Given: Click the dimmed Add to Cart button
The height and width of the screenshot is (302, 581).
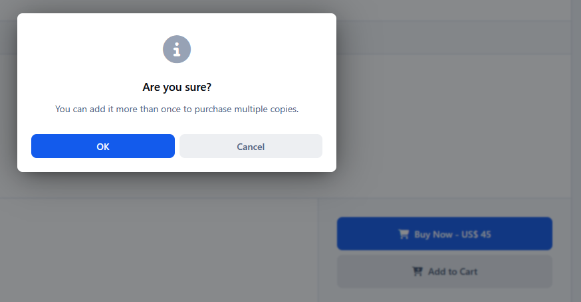Looking at the screenshot, I should 445,271.
